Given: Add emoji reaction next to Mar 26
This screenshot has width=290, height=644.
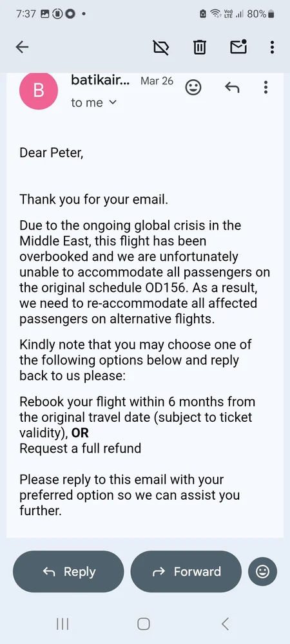Looking at the screenshot, I should point(193,87).
